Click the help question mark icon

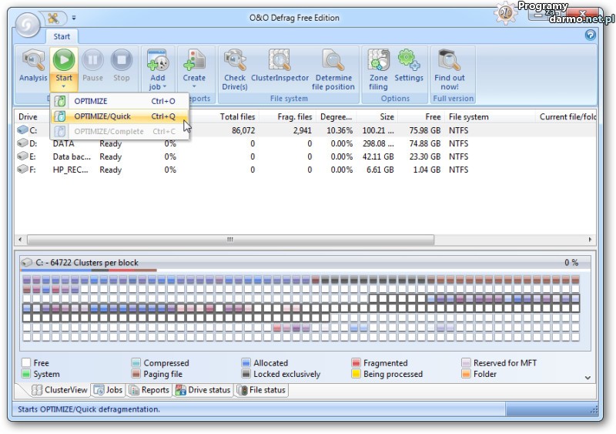coord(591,35)
